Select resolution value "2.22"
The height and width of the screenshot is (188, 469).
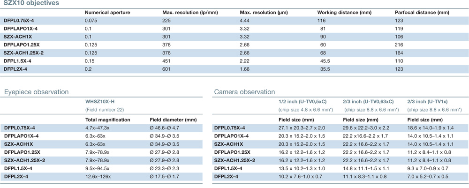(245, 61)
